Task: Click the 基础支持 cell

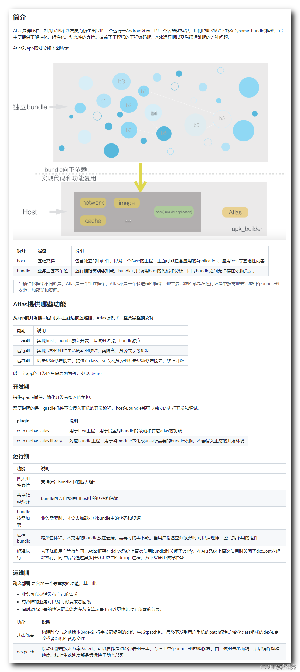Action: [53, 261]
